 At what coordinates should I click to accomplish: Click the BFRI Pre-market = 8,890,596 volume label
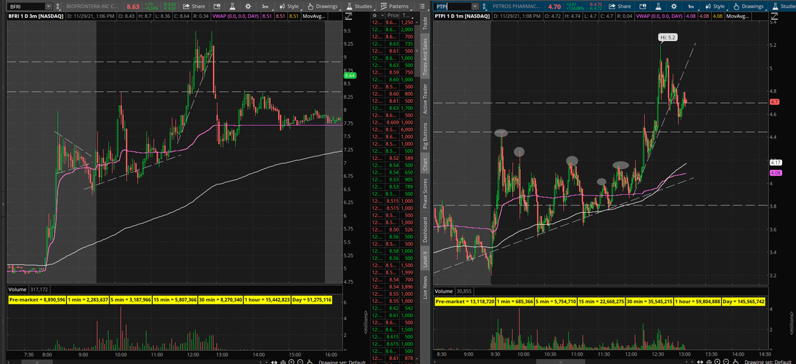37,300
